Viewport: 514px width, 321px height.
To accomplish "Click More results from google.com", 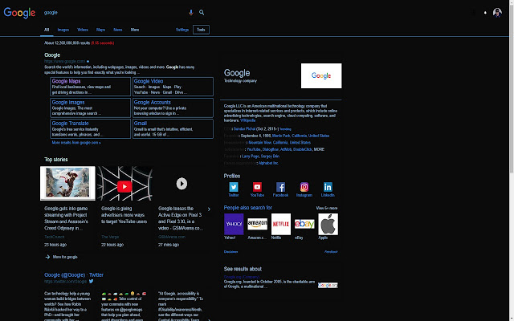I will tap(76, 143).
